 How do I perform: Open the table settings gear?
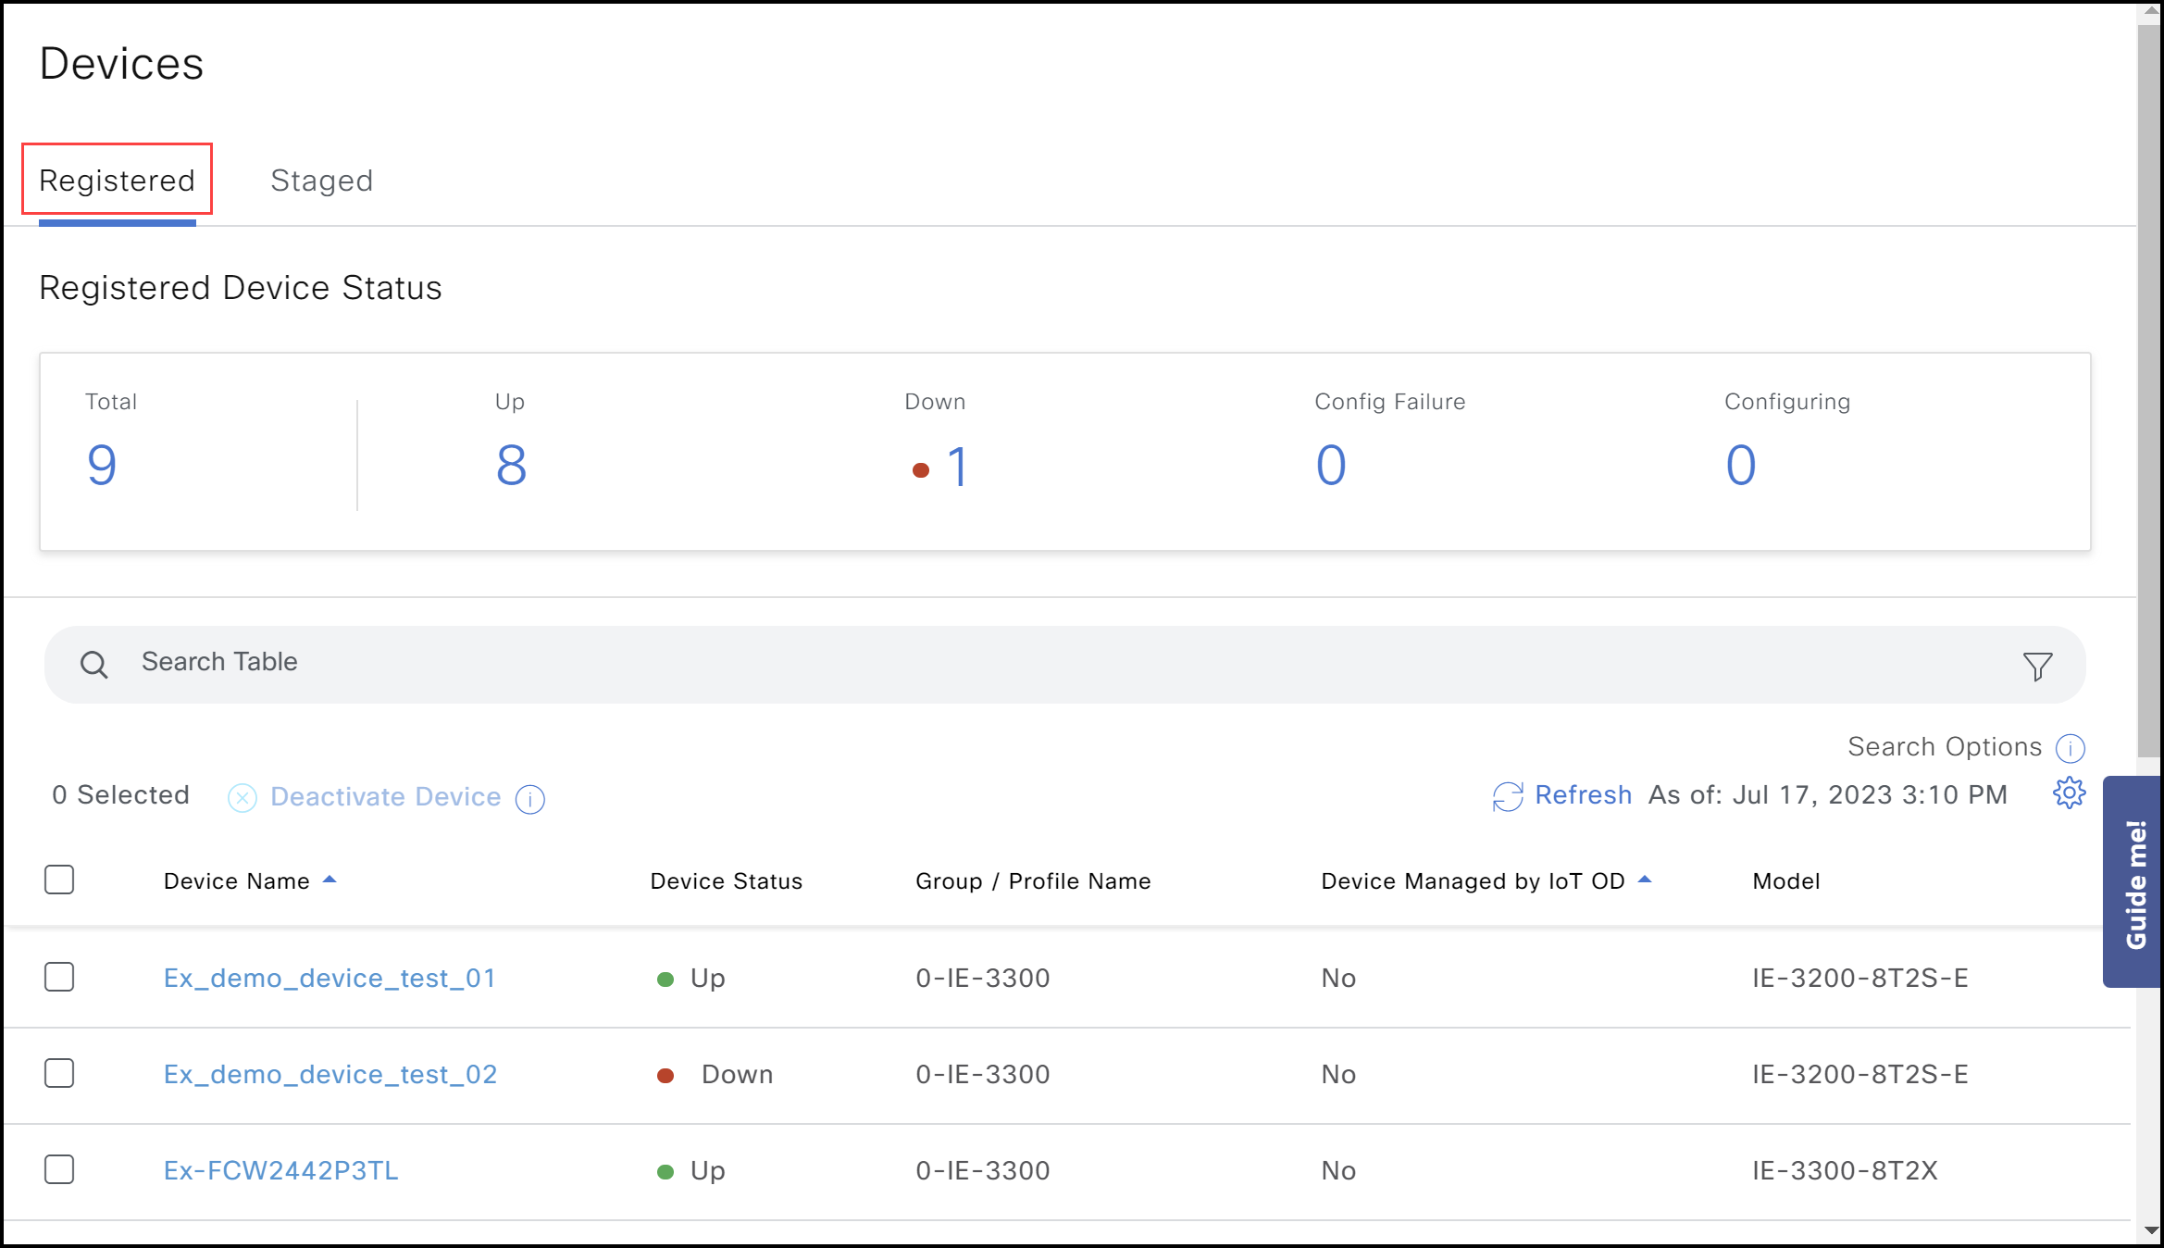coord(2070,793)
